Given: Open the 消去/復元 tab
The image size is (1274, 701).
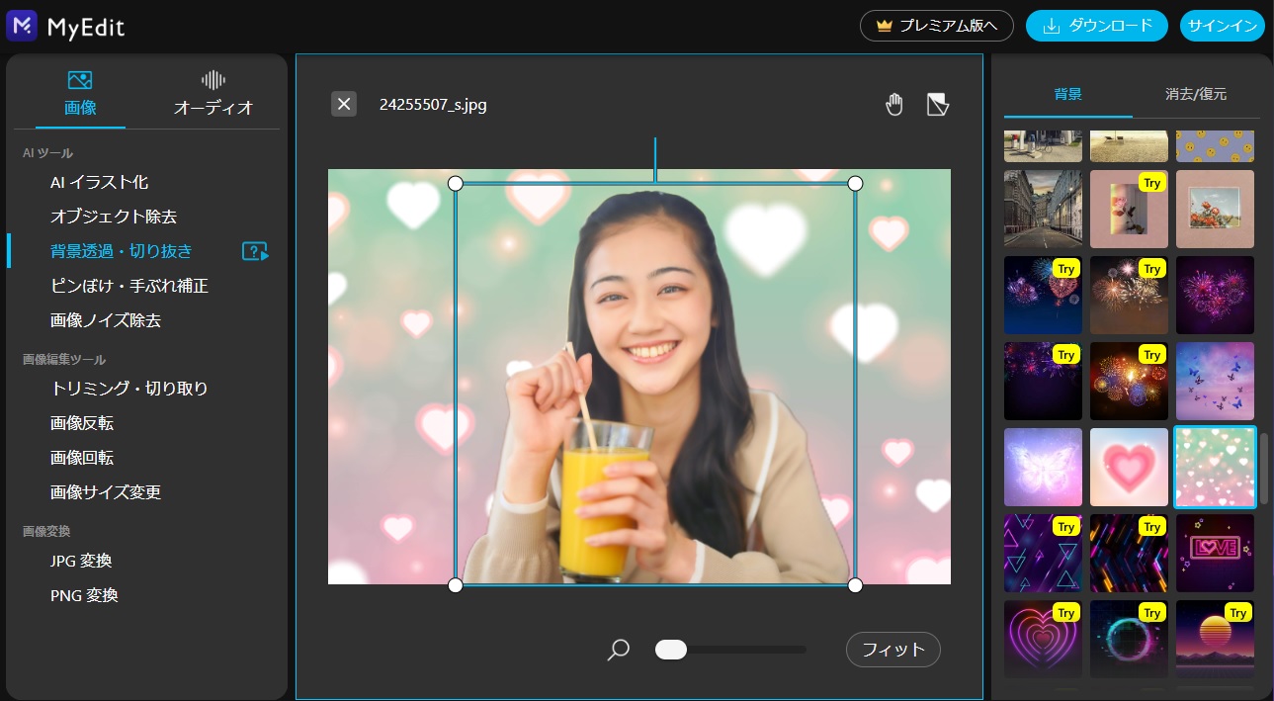Looking at the screenshot, I should (1196, 95).
